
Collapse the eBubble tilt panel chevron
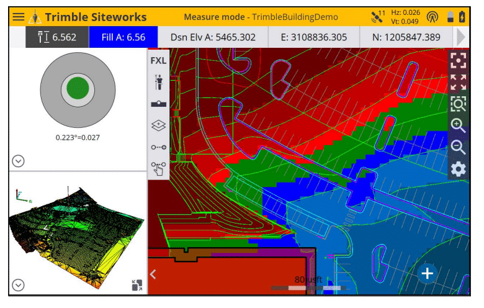pos(18,161)
